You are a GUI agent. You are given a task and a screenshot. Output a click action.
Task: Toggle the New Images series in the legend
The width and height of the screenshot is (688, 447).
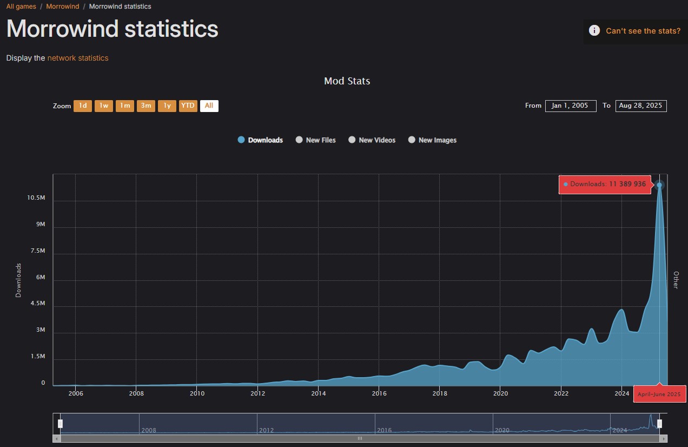pyautogui.click(x=432, y=140)
